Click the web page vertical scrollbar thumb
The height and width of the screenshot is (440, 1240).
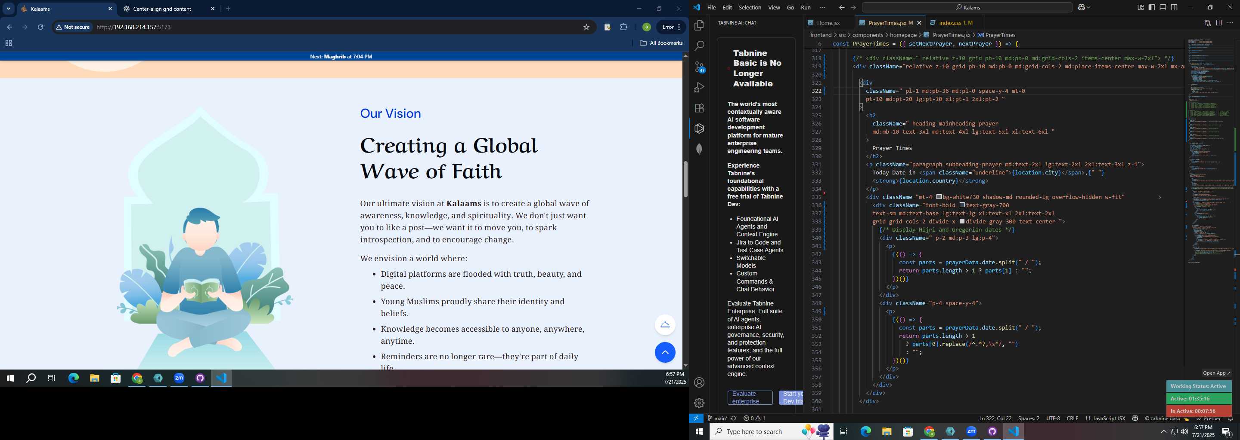[685, 179]
